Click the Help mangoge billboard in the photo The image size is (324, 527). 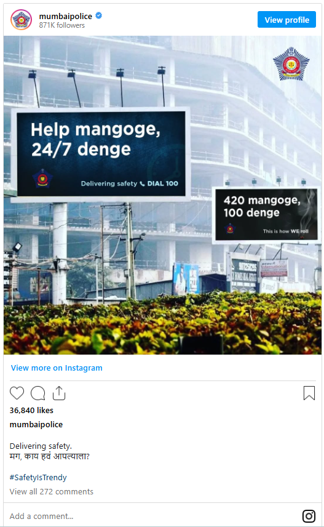click(x=101, y=154)
